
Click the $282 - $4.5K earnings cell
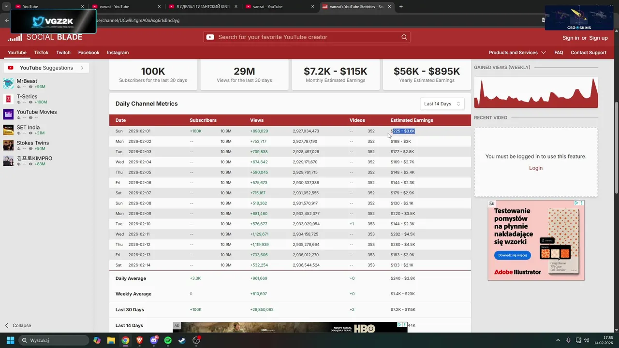403,234
